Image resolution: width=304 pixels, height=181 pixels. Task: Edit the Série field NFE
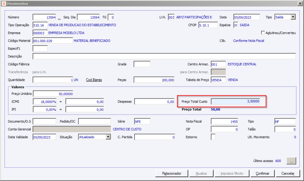[142, 121]
